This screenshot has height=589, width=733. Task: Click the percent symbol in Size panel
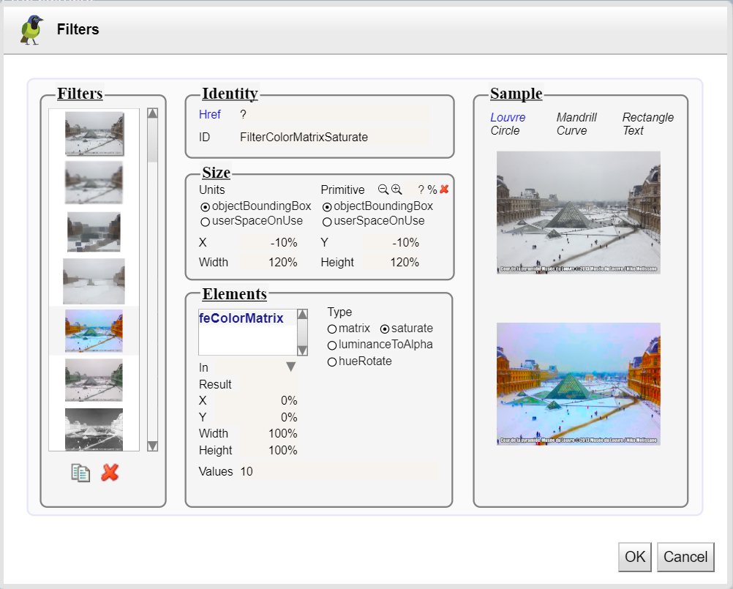tap(432, 190)
